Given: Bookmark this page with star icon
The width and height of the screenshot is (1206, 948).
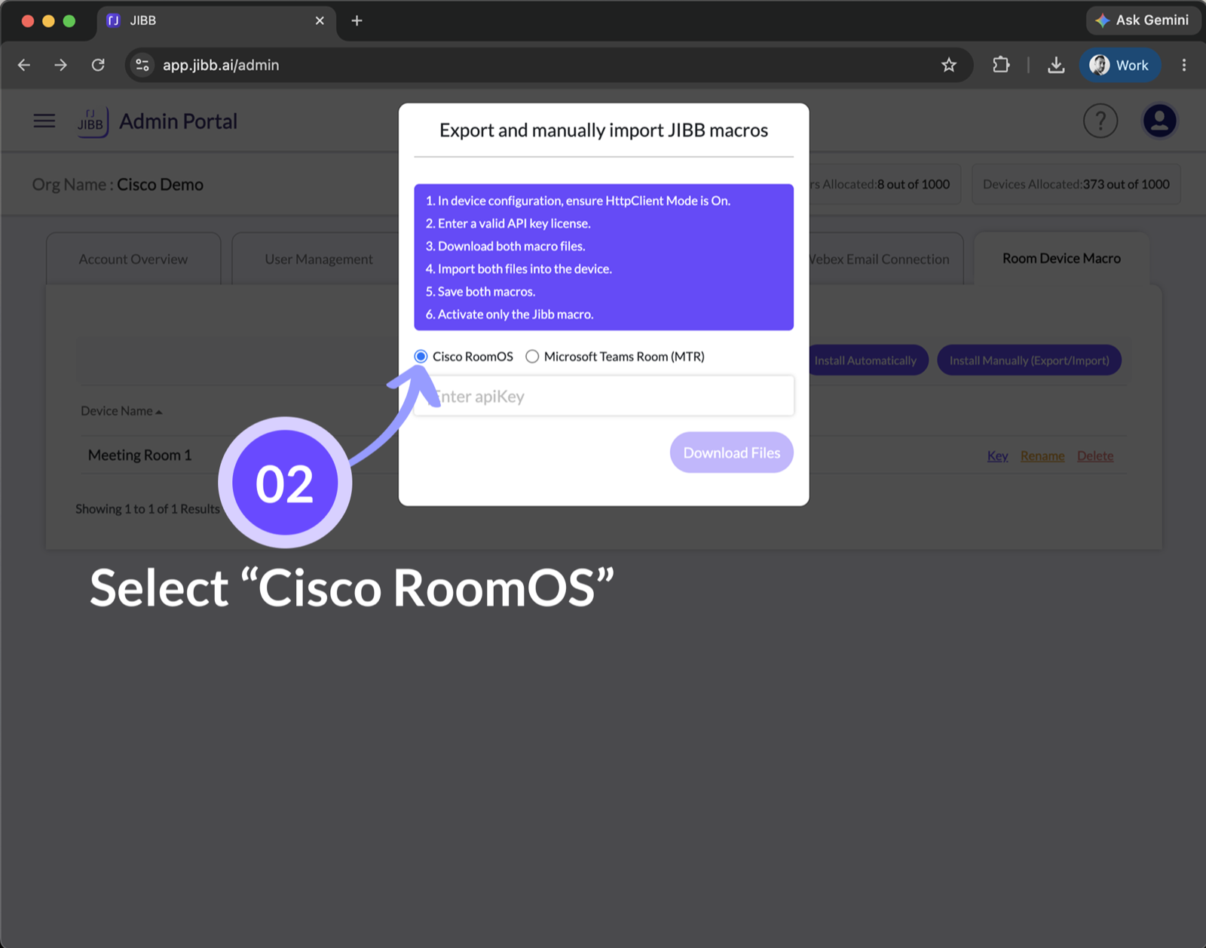Looking at the screenshot, I should point(949,65).
